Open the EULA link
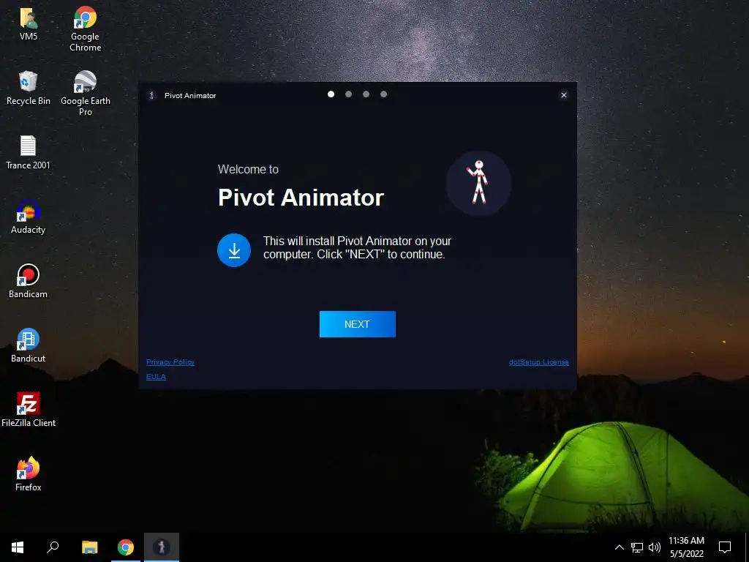This screenshot has width=749, height=562. point(156,377)
